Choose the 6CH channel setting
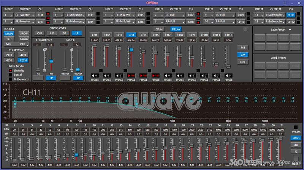Screen dimensions: 304x170 coord(9,61)
